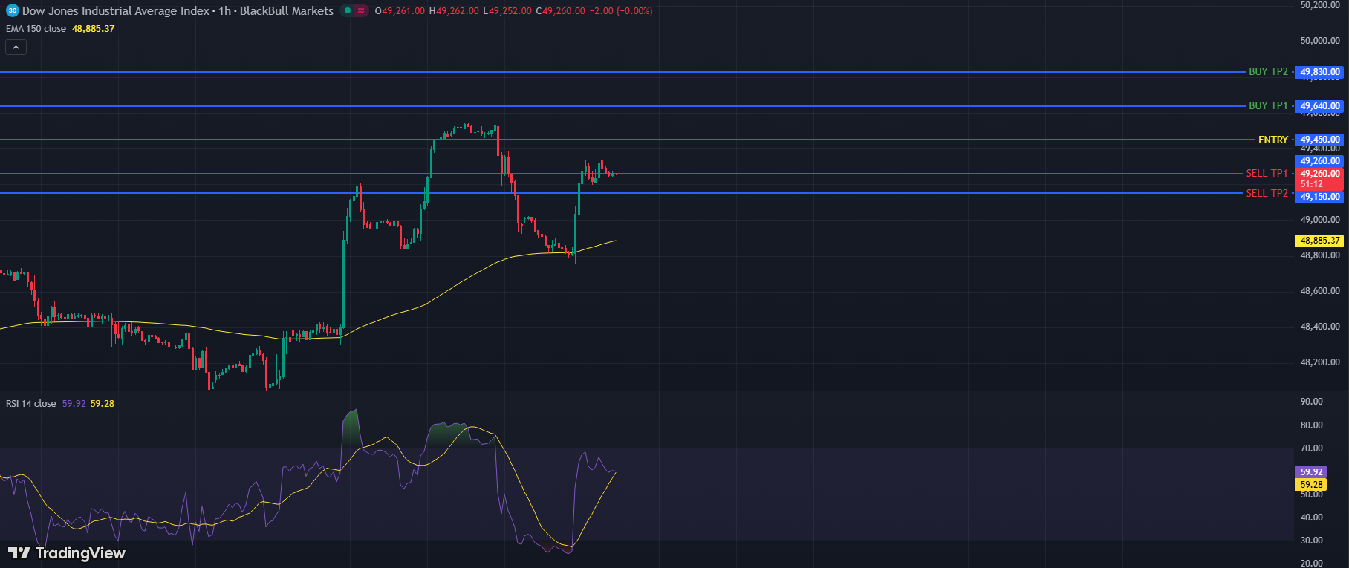Select the RSI 14 close indicator legend
This screenshot has height=568, width=1349.
coord(31,404)
